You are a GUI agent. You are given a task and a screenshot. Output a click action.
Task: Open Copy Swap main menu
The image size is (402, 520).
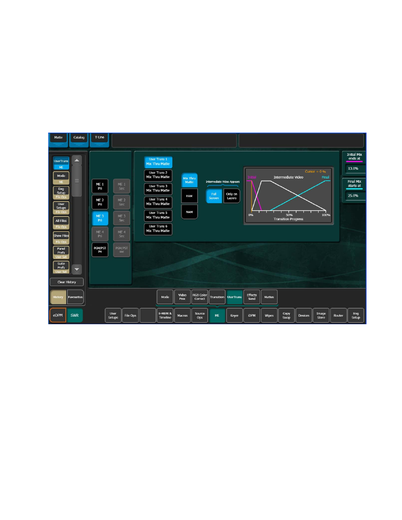click(287, 315)
